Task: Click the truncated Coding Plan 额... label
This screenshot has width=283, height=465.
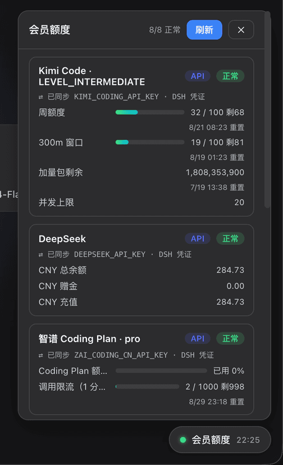Action: tap(72, 371)
